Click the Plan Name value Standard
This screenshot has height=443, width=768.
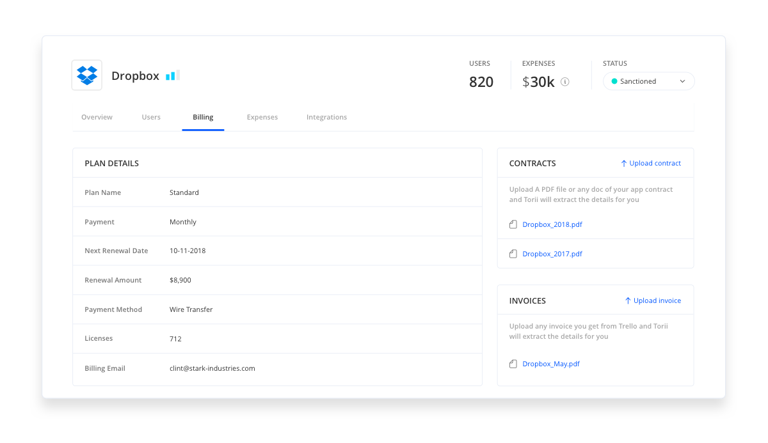[x=184, y=192]
